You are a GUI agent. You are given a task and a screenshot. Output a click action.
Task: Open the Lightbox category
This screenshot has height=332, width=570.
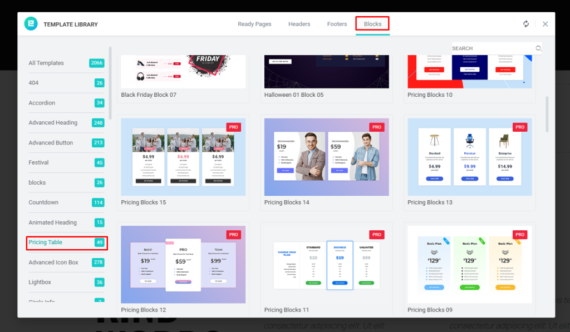(x=66, y=283)
